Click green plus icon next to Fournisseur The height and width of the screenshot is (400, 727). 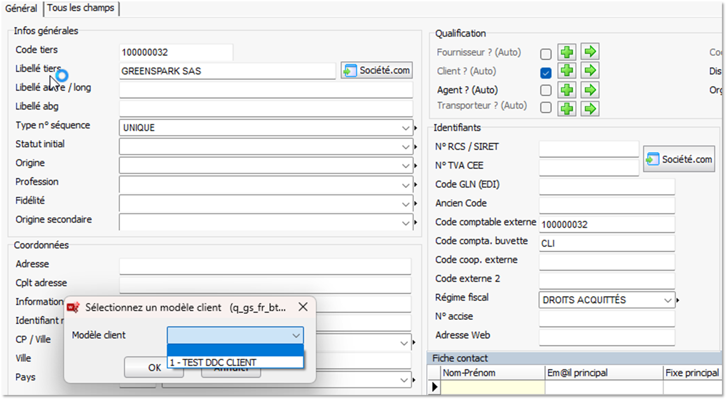567,52
